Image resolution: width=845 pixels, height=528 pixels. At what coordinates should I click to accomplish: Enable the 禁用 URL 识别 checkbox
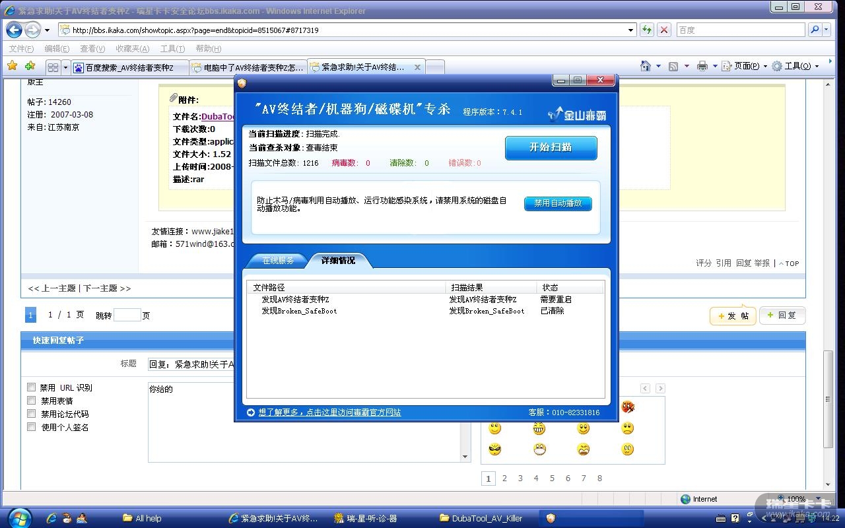pyautogui.click(x=31, y=387)
